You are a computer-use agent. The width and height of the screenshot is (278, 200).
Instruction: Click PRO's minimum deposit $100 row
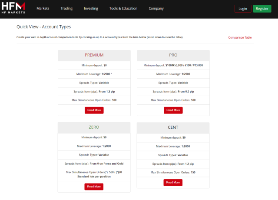pyautogui.click(x=173, y=65)
